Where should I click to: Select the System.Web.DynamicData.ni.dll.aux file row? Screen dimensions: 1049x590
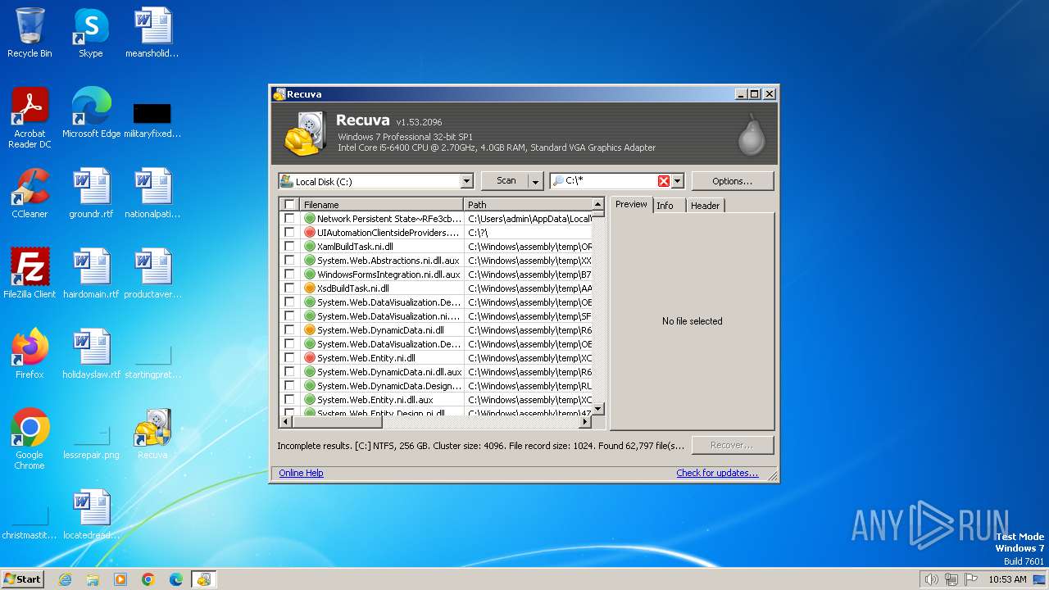435,372
